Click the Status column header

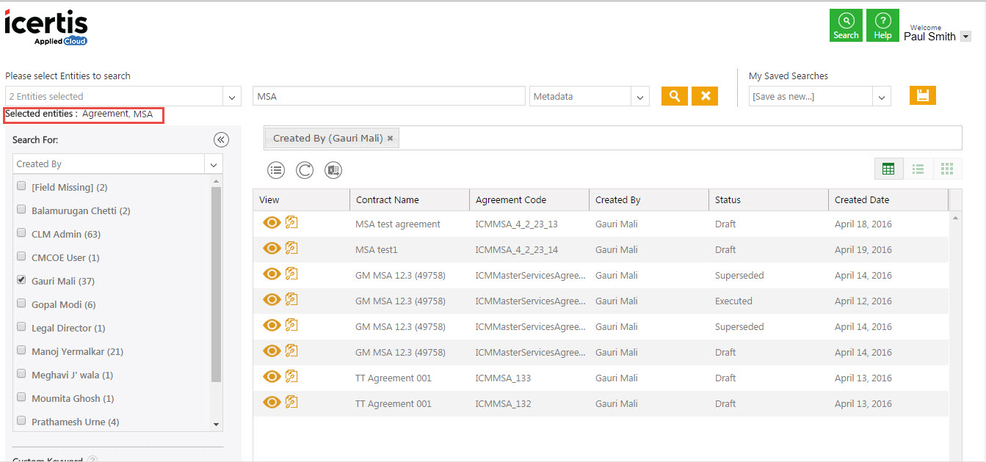tap(728, 199)
